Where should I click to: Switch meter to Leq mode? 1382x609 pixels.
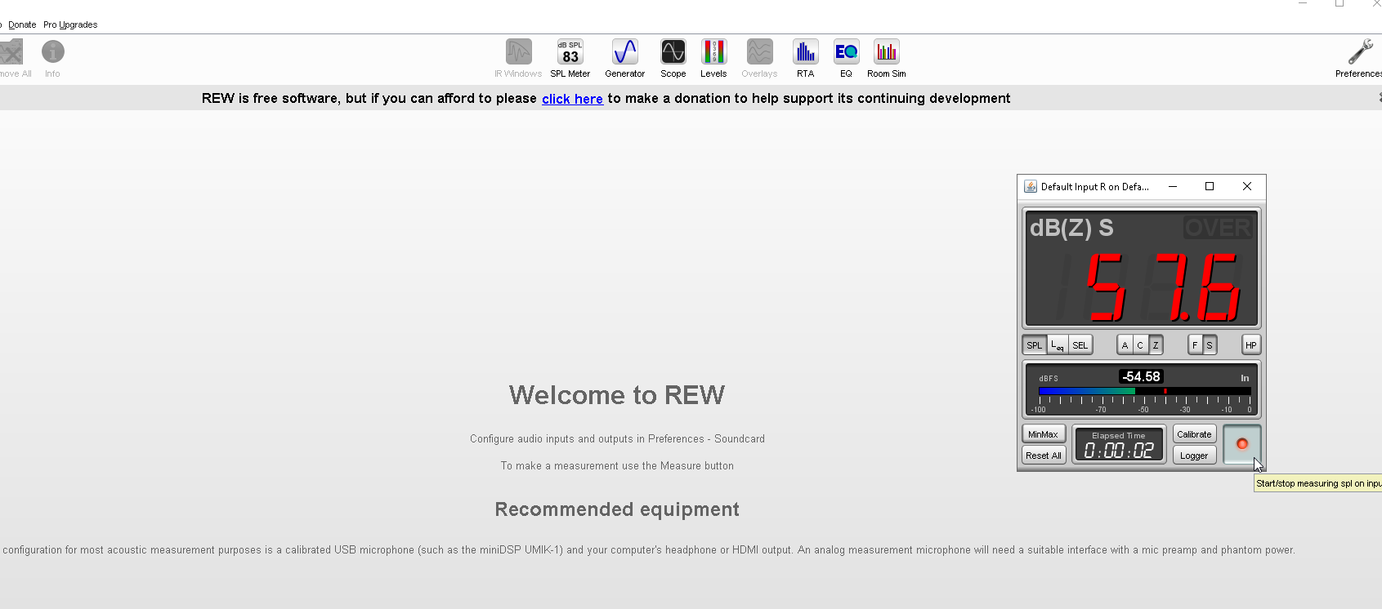coord(1058,345)
